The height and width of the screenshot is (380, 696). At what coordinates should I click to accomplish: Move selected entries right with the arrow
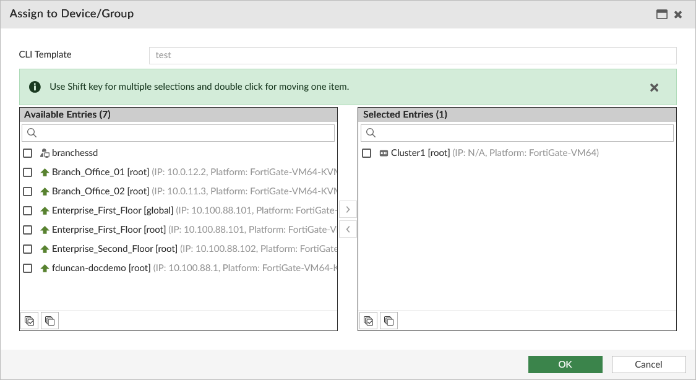click(348, 209)
